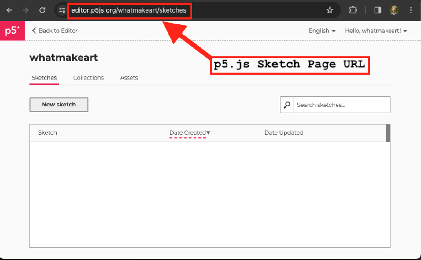Click the browser forward arrow

pyautogui.click(x=26, y=10)
